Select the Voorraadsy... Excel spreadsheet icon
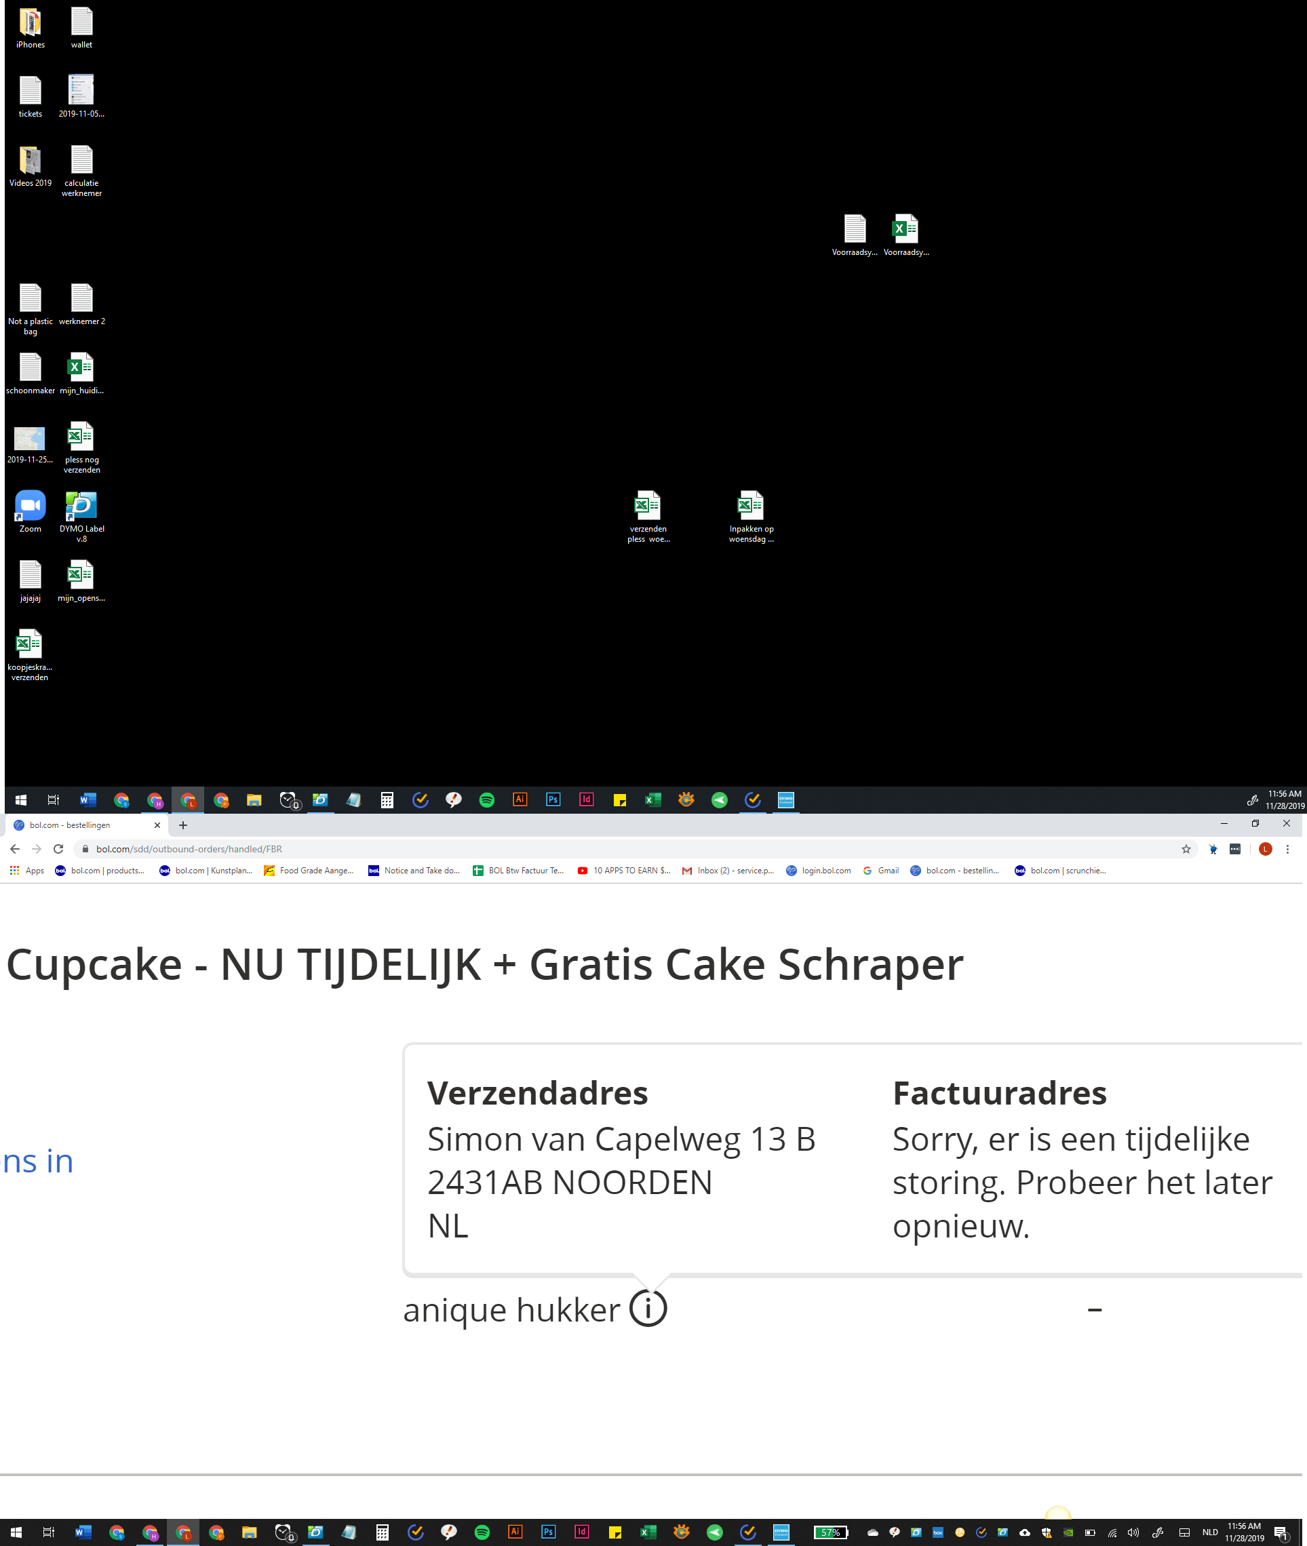1307x1546 pixels. pos(905,235)
